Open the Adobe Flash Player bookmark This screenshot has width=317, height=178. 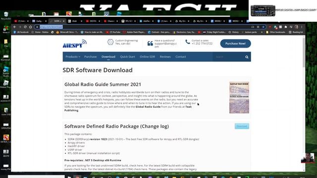pyautogui.click(x=134, y=32)
